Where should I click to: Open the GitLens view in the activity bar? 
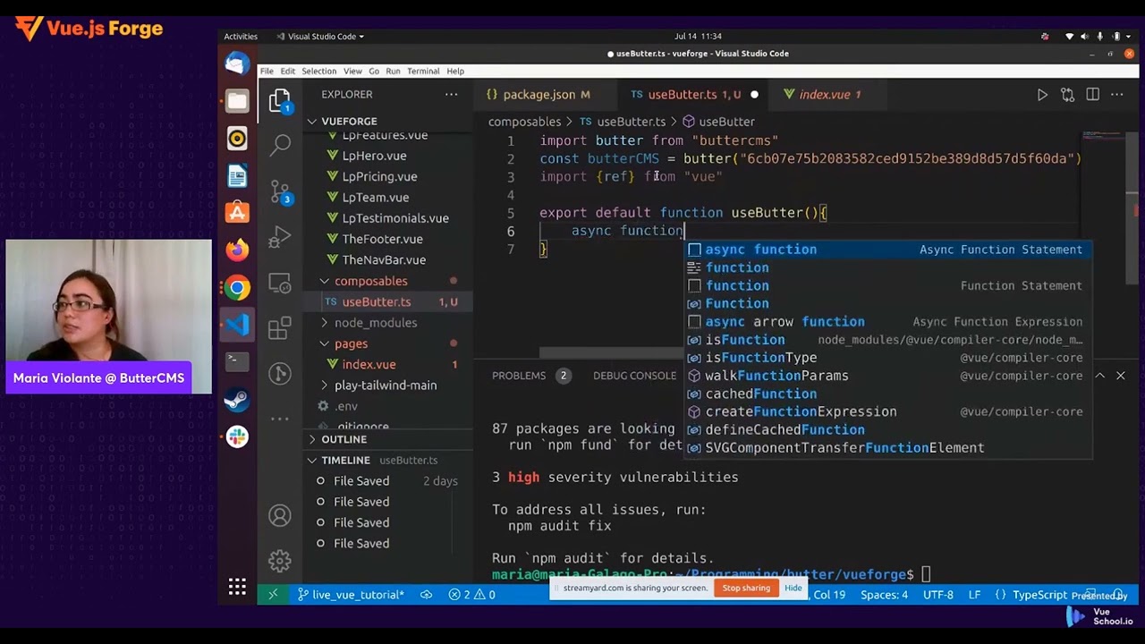[280, 374]
